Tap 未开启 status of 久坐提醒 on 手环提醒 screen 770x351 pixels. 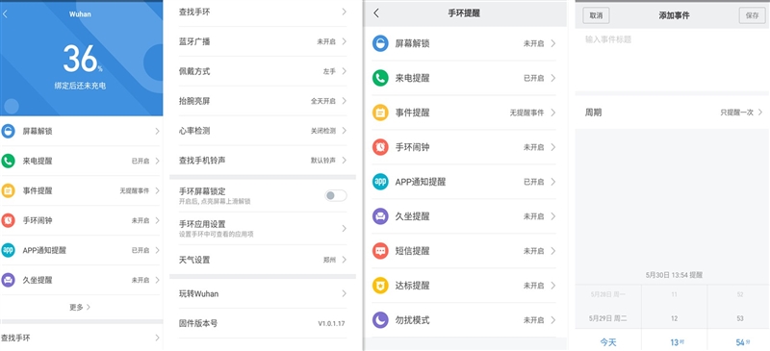(534, 216)
